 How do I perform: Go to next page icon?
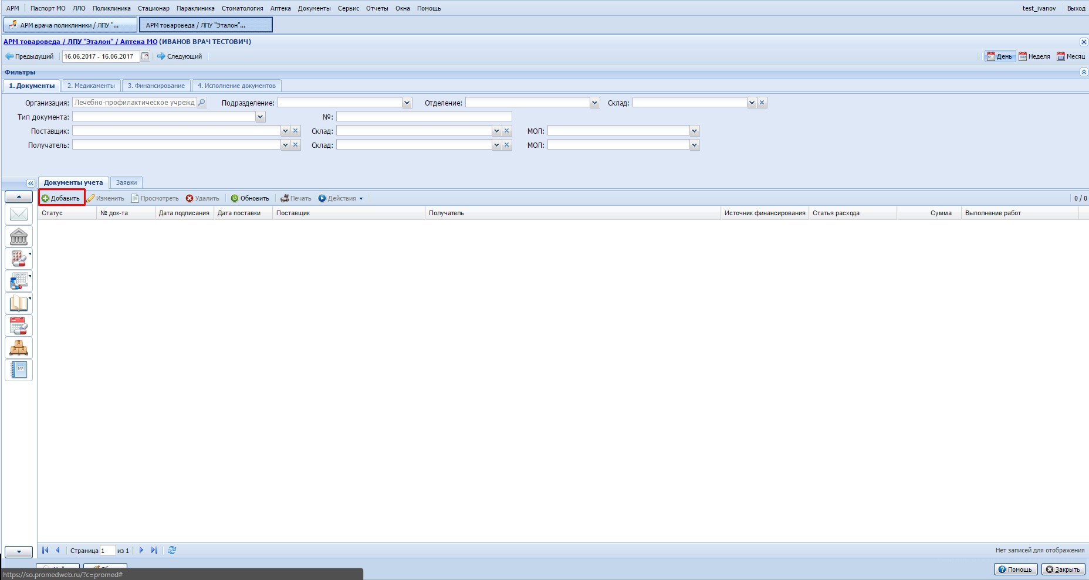141,550
